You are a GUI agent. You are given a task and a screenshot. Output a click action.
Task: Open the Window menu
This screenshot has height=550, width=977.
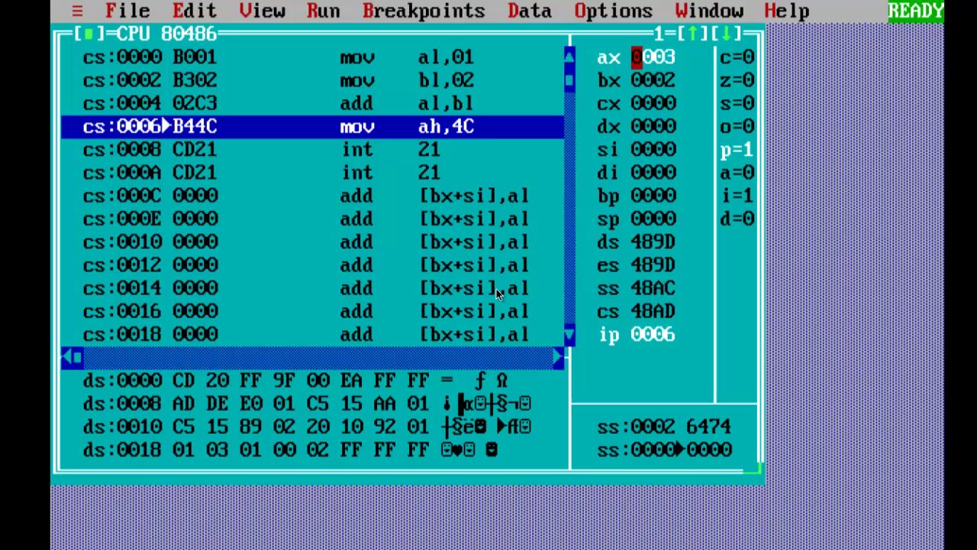click(708, 11)
